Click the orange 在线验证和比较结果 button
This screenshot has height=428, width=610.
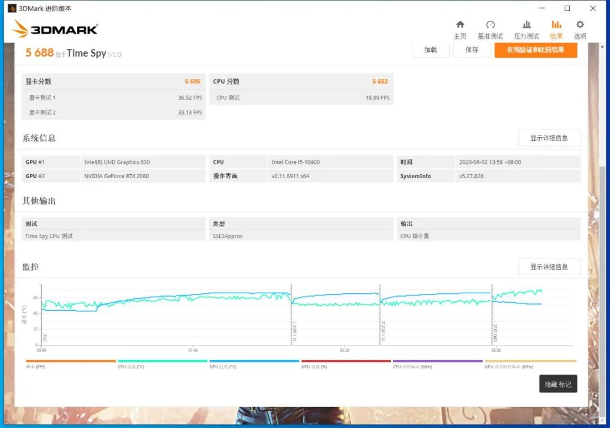pos(535,50)
